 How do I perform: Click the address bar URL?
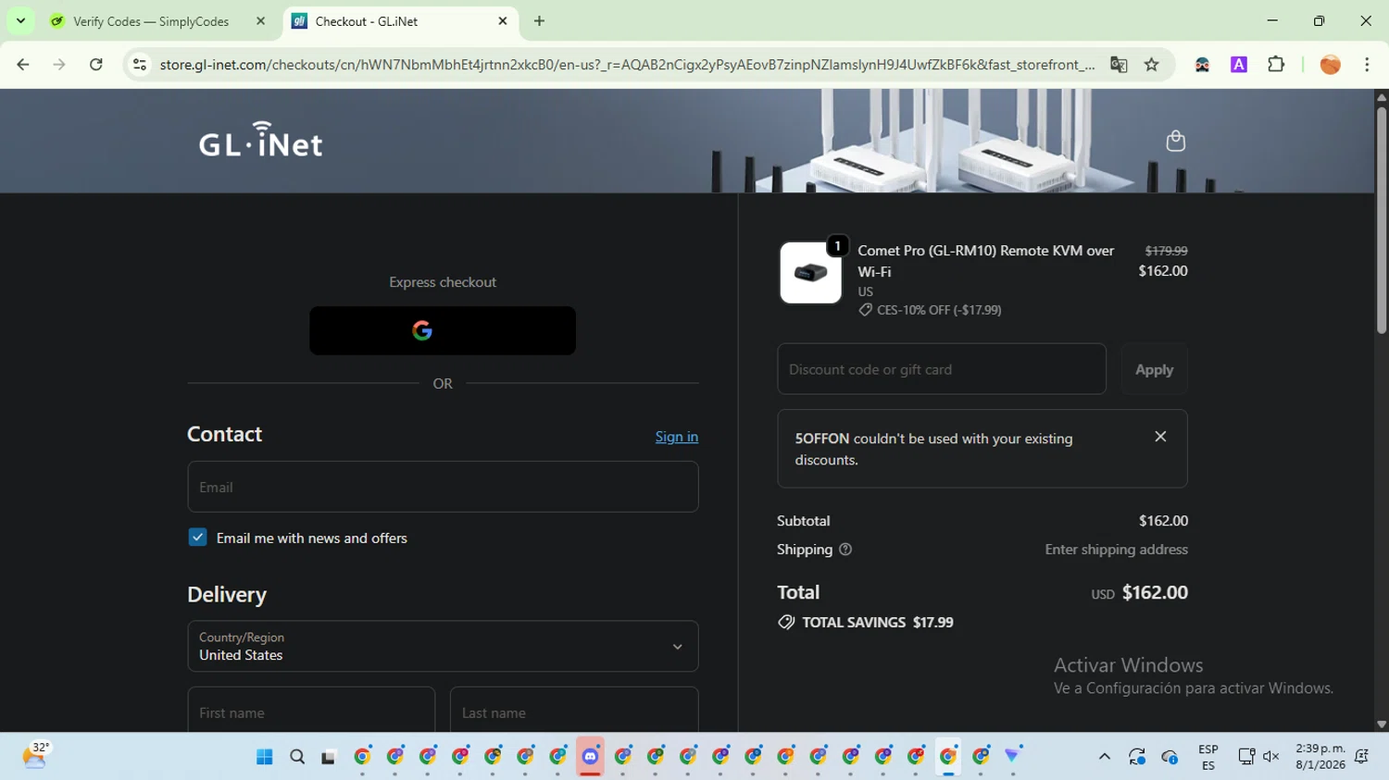[x=627, y=65]
